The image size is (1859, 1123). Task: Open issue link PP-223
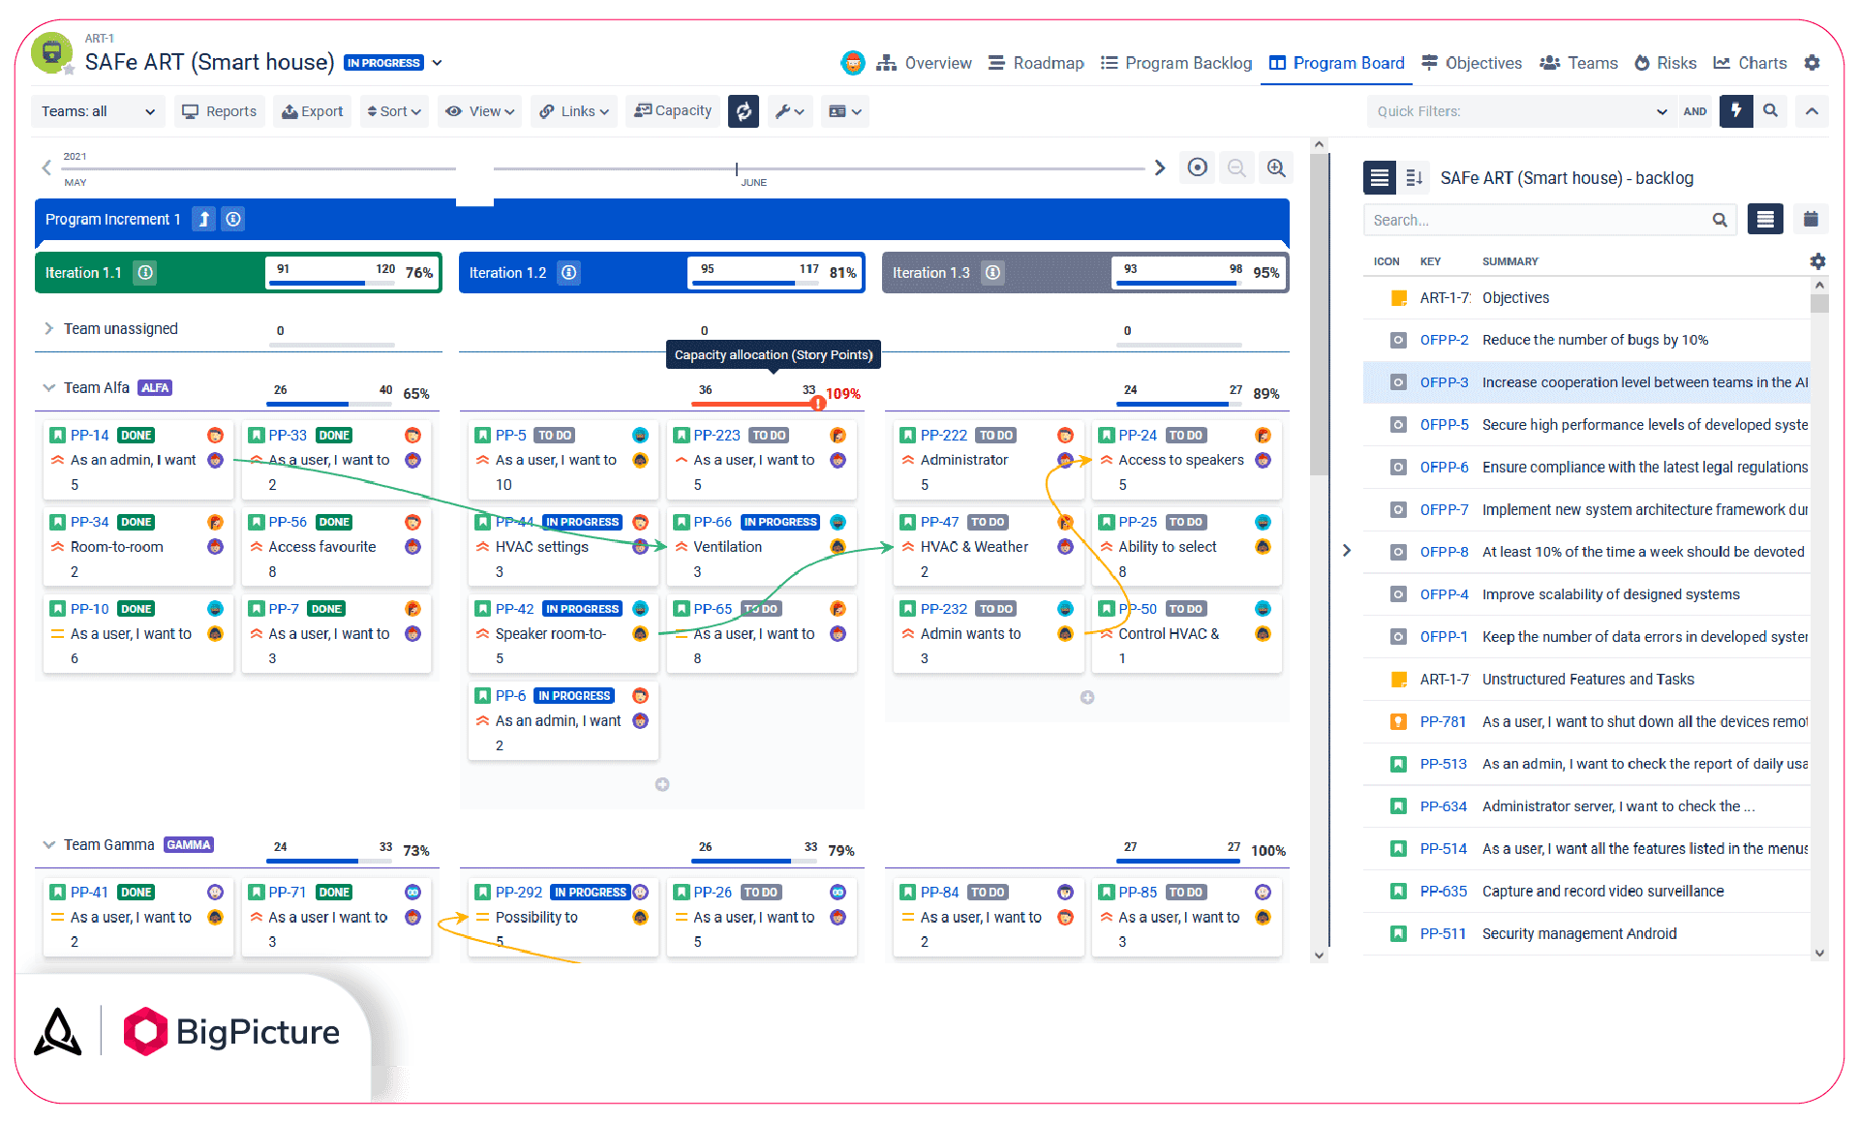(x=716, y=436)
